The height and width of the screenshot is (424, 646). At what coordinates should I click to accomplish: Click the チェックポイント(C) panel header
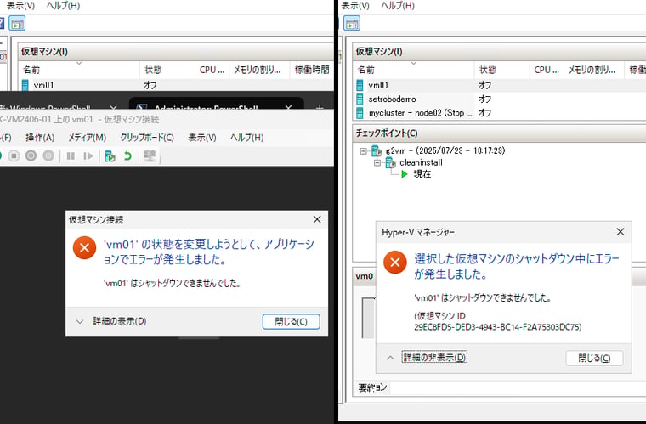coord(499,133)
